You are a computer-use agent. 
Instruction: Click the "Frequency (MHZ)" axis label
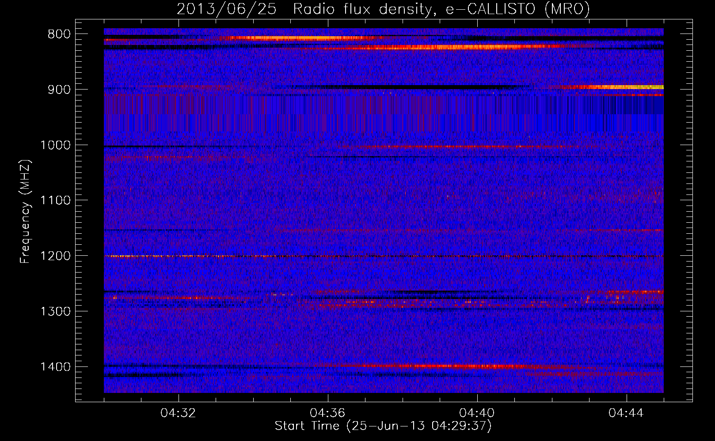point(26,212)
